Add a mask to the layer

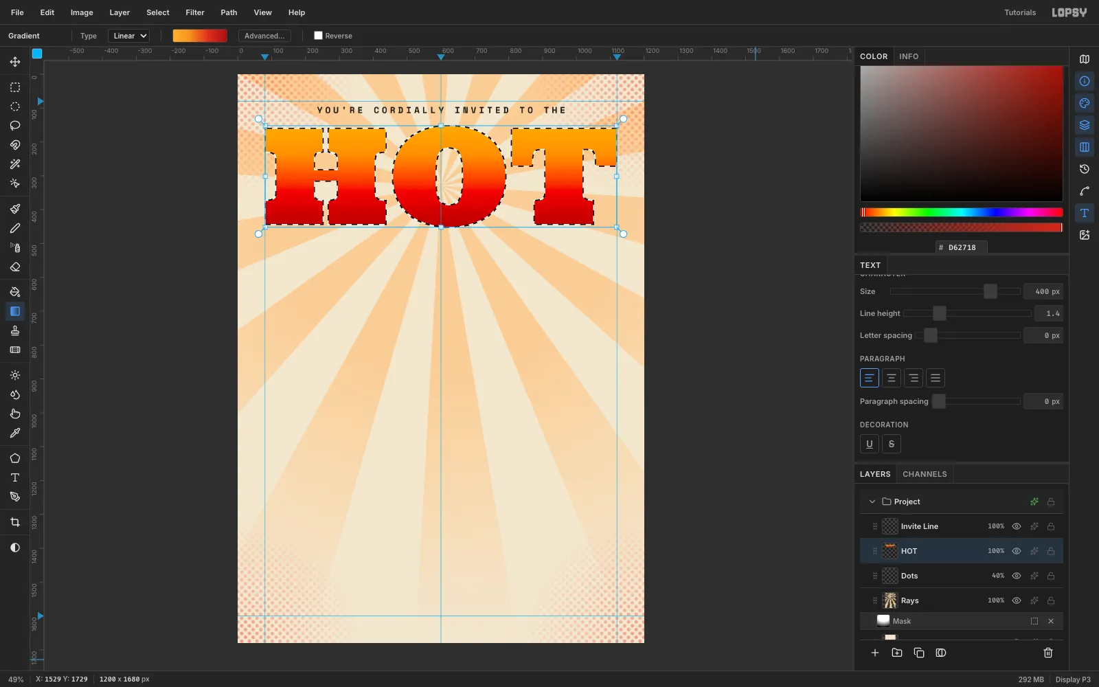(x=941, y=653)
